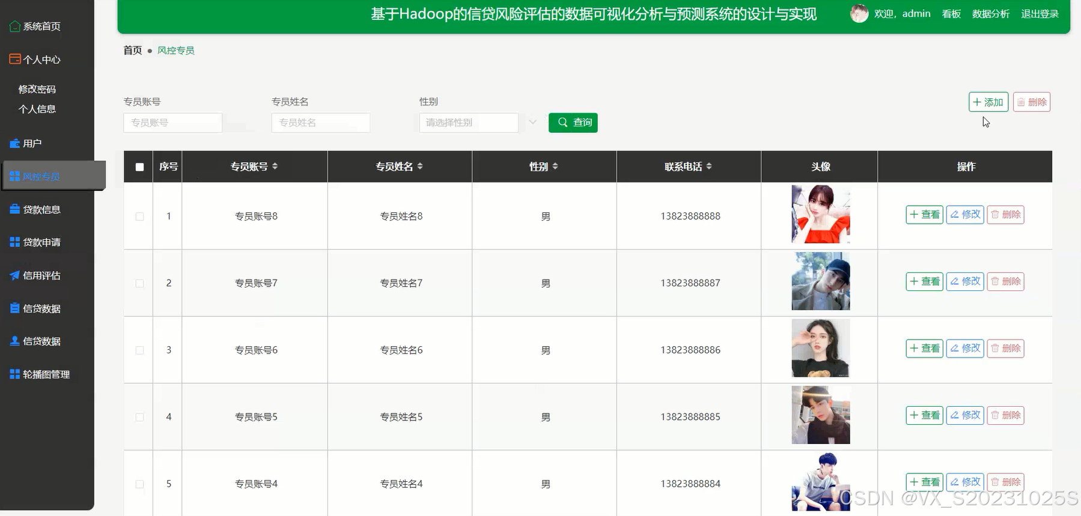1081x516 pixels.
Task: Click the second 信贷数据 person icon
Action: pos(15,341)
